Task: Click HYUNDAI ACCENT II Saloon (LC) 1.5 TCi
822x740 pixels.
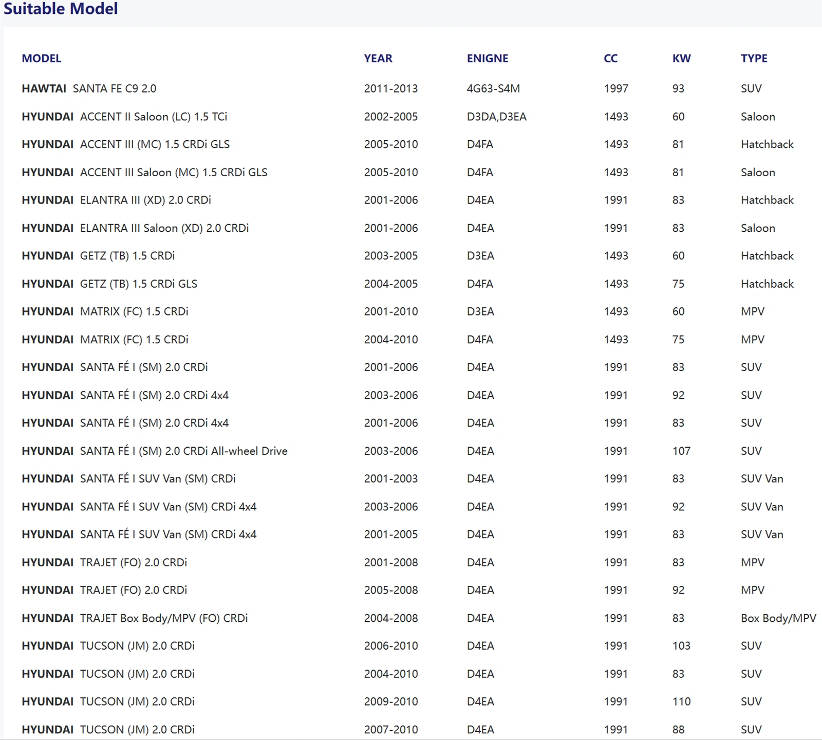Action: tap(124, 117)
